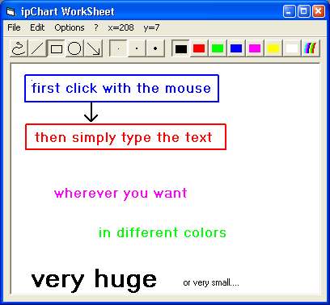Open the multicolor custom palette button

(311, 48)
